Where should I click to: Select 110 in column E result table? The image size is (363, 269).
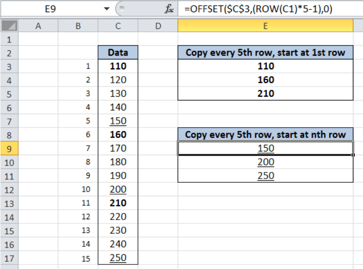[265, 66]
